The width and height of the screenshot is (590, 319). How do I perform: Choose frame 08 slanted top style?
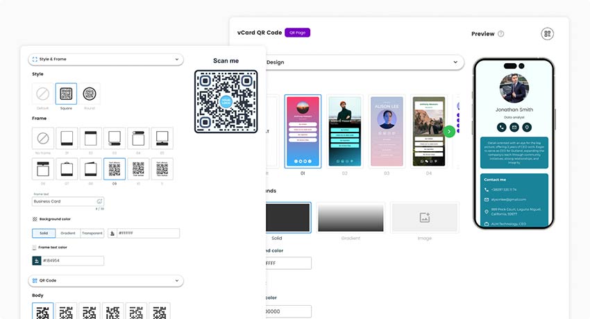click(x=91, y=169)
